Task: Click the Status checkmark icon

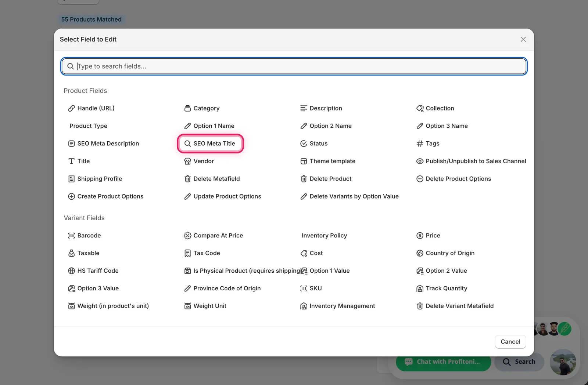Action: click(304, 144)
